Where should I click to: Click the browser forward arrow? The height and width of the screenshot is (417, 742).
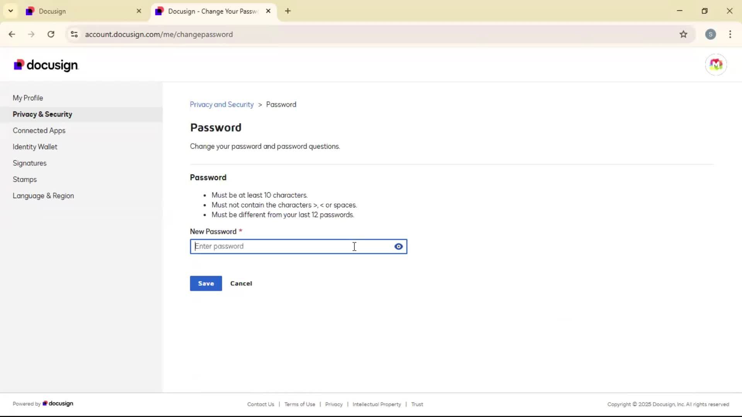[31, 34]
